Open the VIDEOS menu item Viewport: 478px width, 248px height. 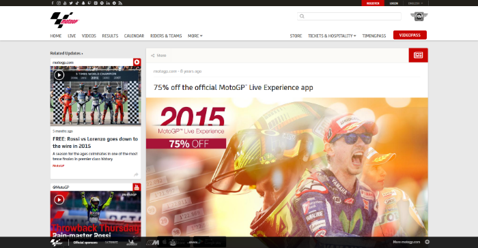point(89,36)
